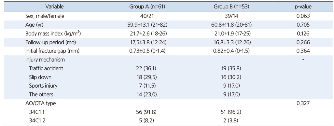Select the 34C1.1 row label
Screen dimensions: 334x126
(x=36, y=112)
